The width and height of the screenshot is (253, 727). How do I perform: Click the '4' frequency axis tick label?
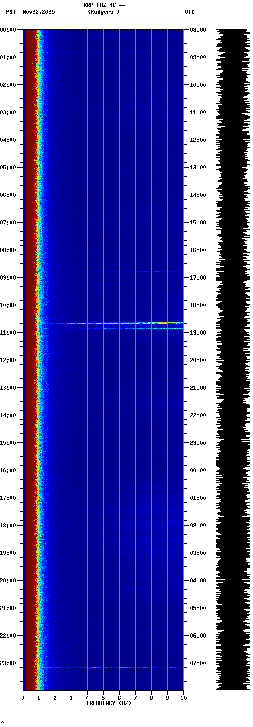coord(87,698)
